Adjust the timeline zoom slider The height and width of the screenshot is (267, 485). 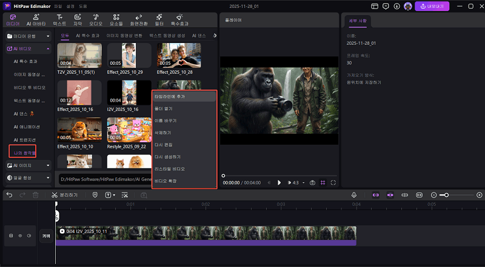(447, 195)
